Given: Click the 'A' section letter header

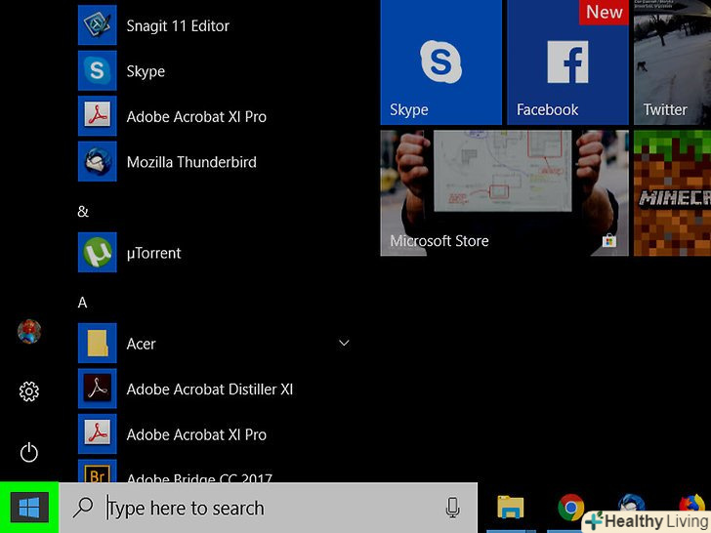Looking at the screenshot, I should (83, 303).
